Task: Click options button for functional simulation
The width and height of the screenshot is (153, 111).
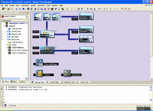Action: point(75,19)
